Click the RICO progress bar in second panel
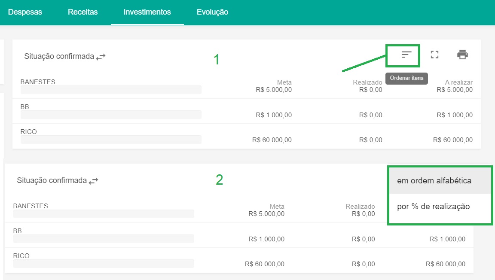Viewport: 495px width, 280px height. click(104, 264)
